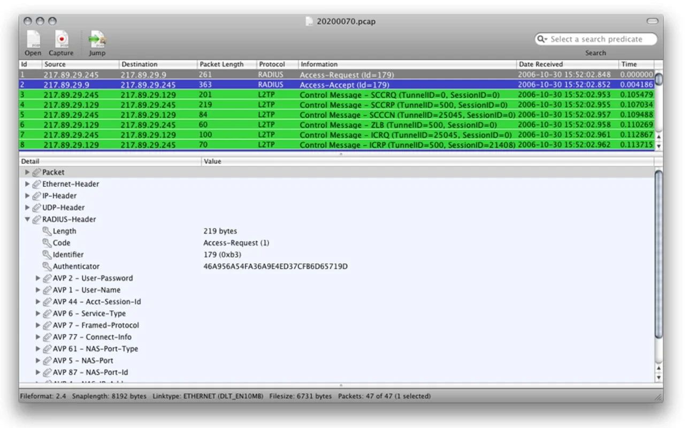689x428 pixels.
Task: Sort by the Protocol column header
Action: pyautogui.click(x=277, y=64)
